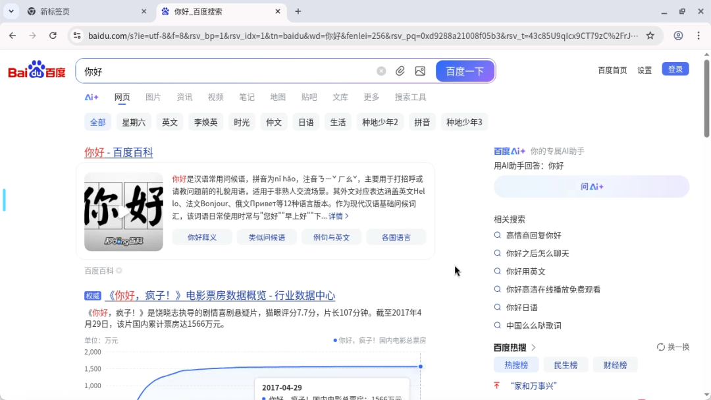
Task: Bookmark this page with star icon
Action: coord(650,36)
